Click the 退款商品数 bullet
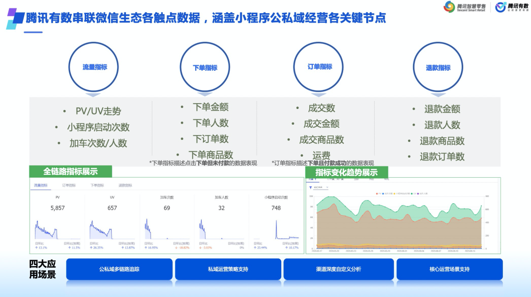The height and width of the screenshot is (297, 531). point(442,141)
